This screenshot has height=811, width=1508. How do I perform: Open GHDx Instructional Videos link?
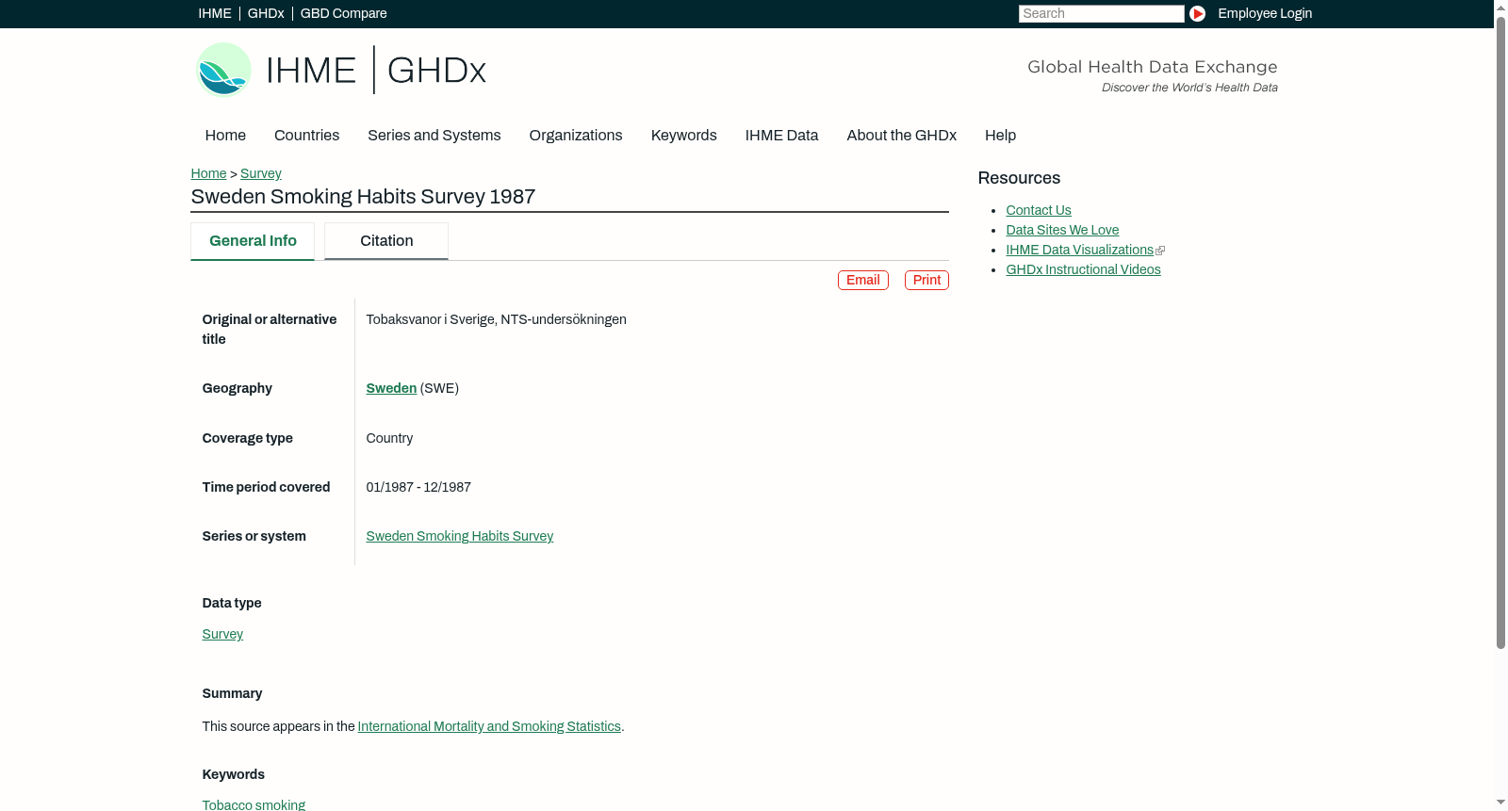coord(1083,270)
